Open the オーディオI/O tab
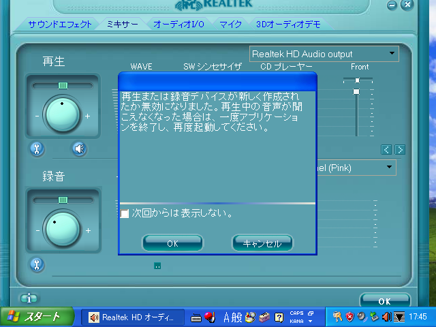This screenshot has width=436, height=327. pos(178,25)
